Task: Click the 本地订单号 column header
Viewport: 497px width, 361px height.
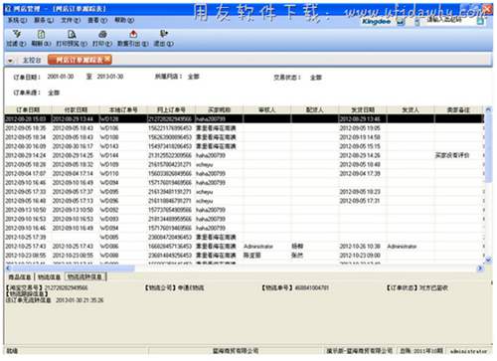Action: coord(123,109)
